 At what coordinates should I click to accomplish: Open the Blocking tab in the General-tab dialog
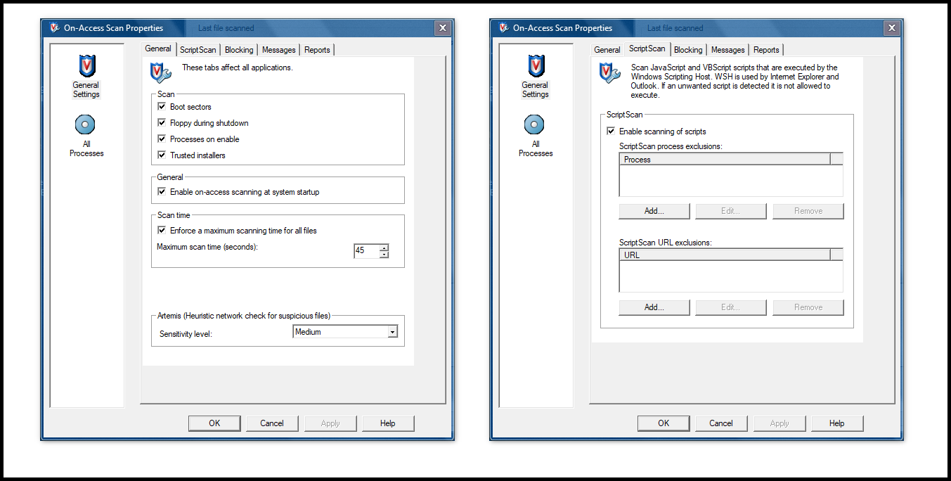pyautogui.click(x=239, y=50)
